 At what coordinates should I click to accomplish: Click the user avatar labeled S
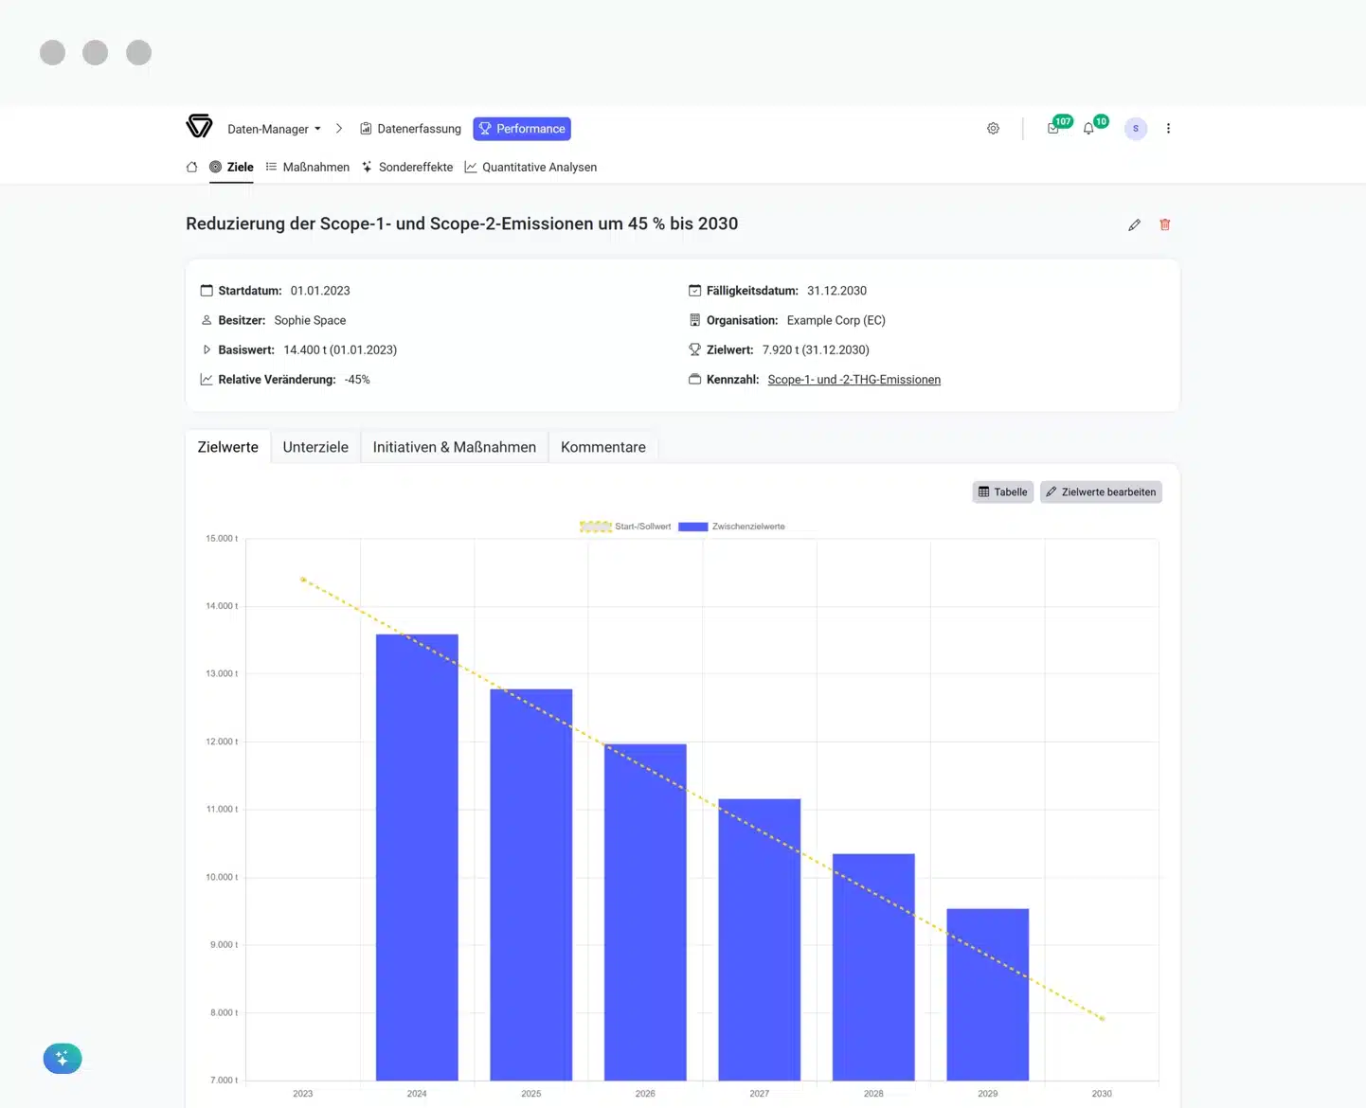(1136, 129)
